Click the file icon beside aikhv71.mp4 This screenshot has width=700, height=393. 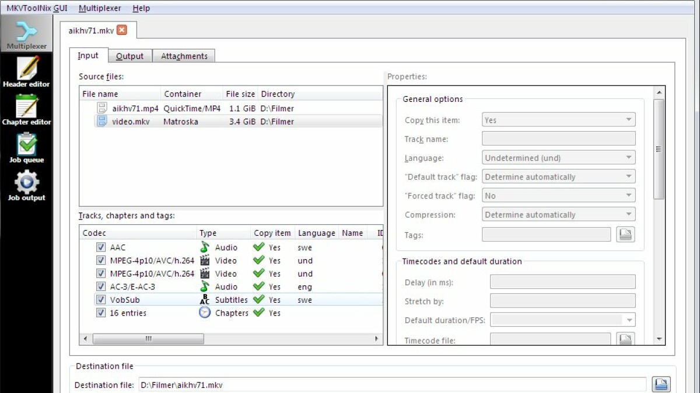102,108
